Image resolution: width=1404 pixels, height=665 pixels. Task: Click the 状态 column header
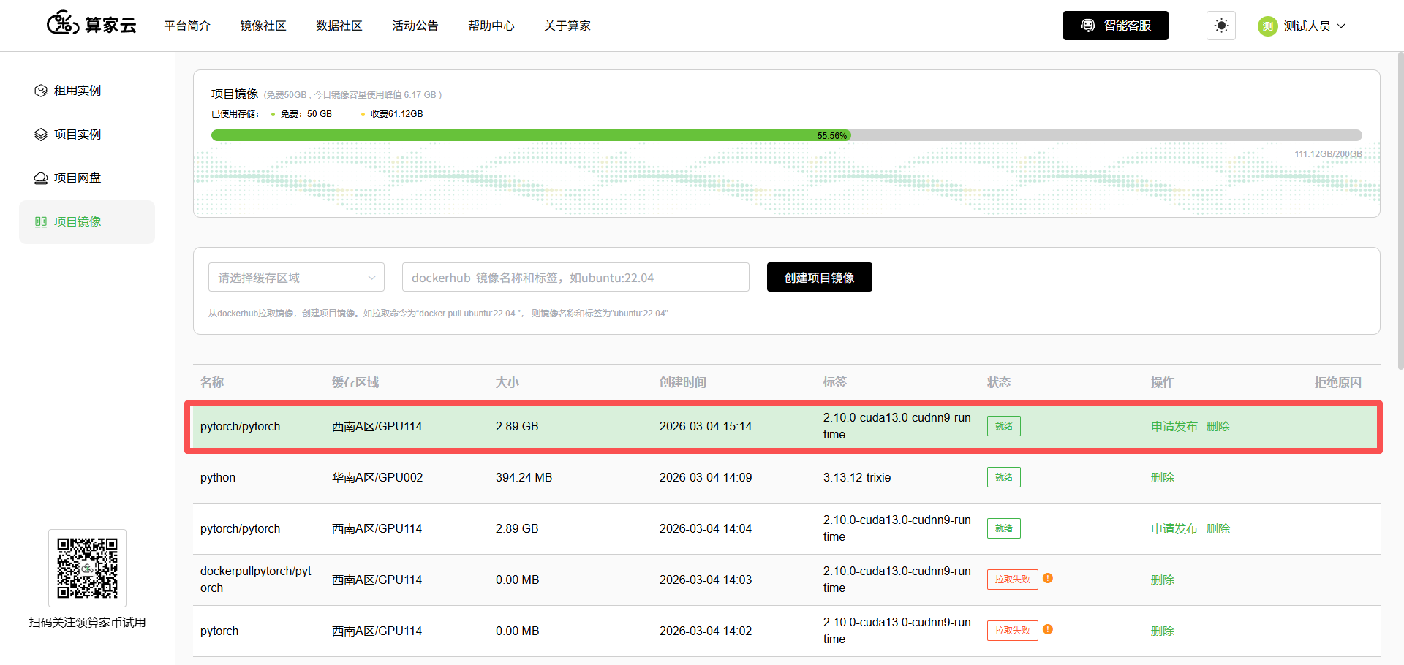pos(999,382)
